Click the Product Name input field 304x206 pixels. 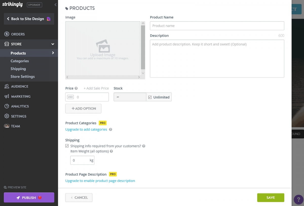(217, 26)
